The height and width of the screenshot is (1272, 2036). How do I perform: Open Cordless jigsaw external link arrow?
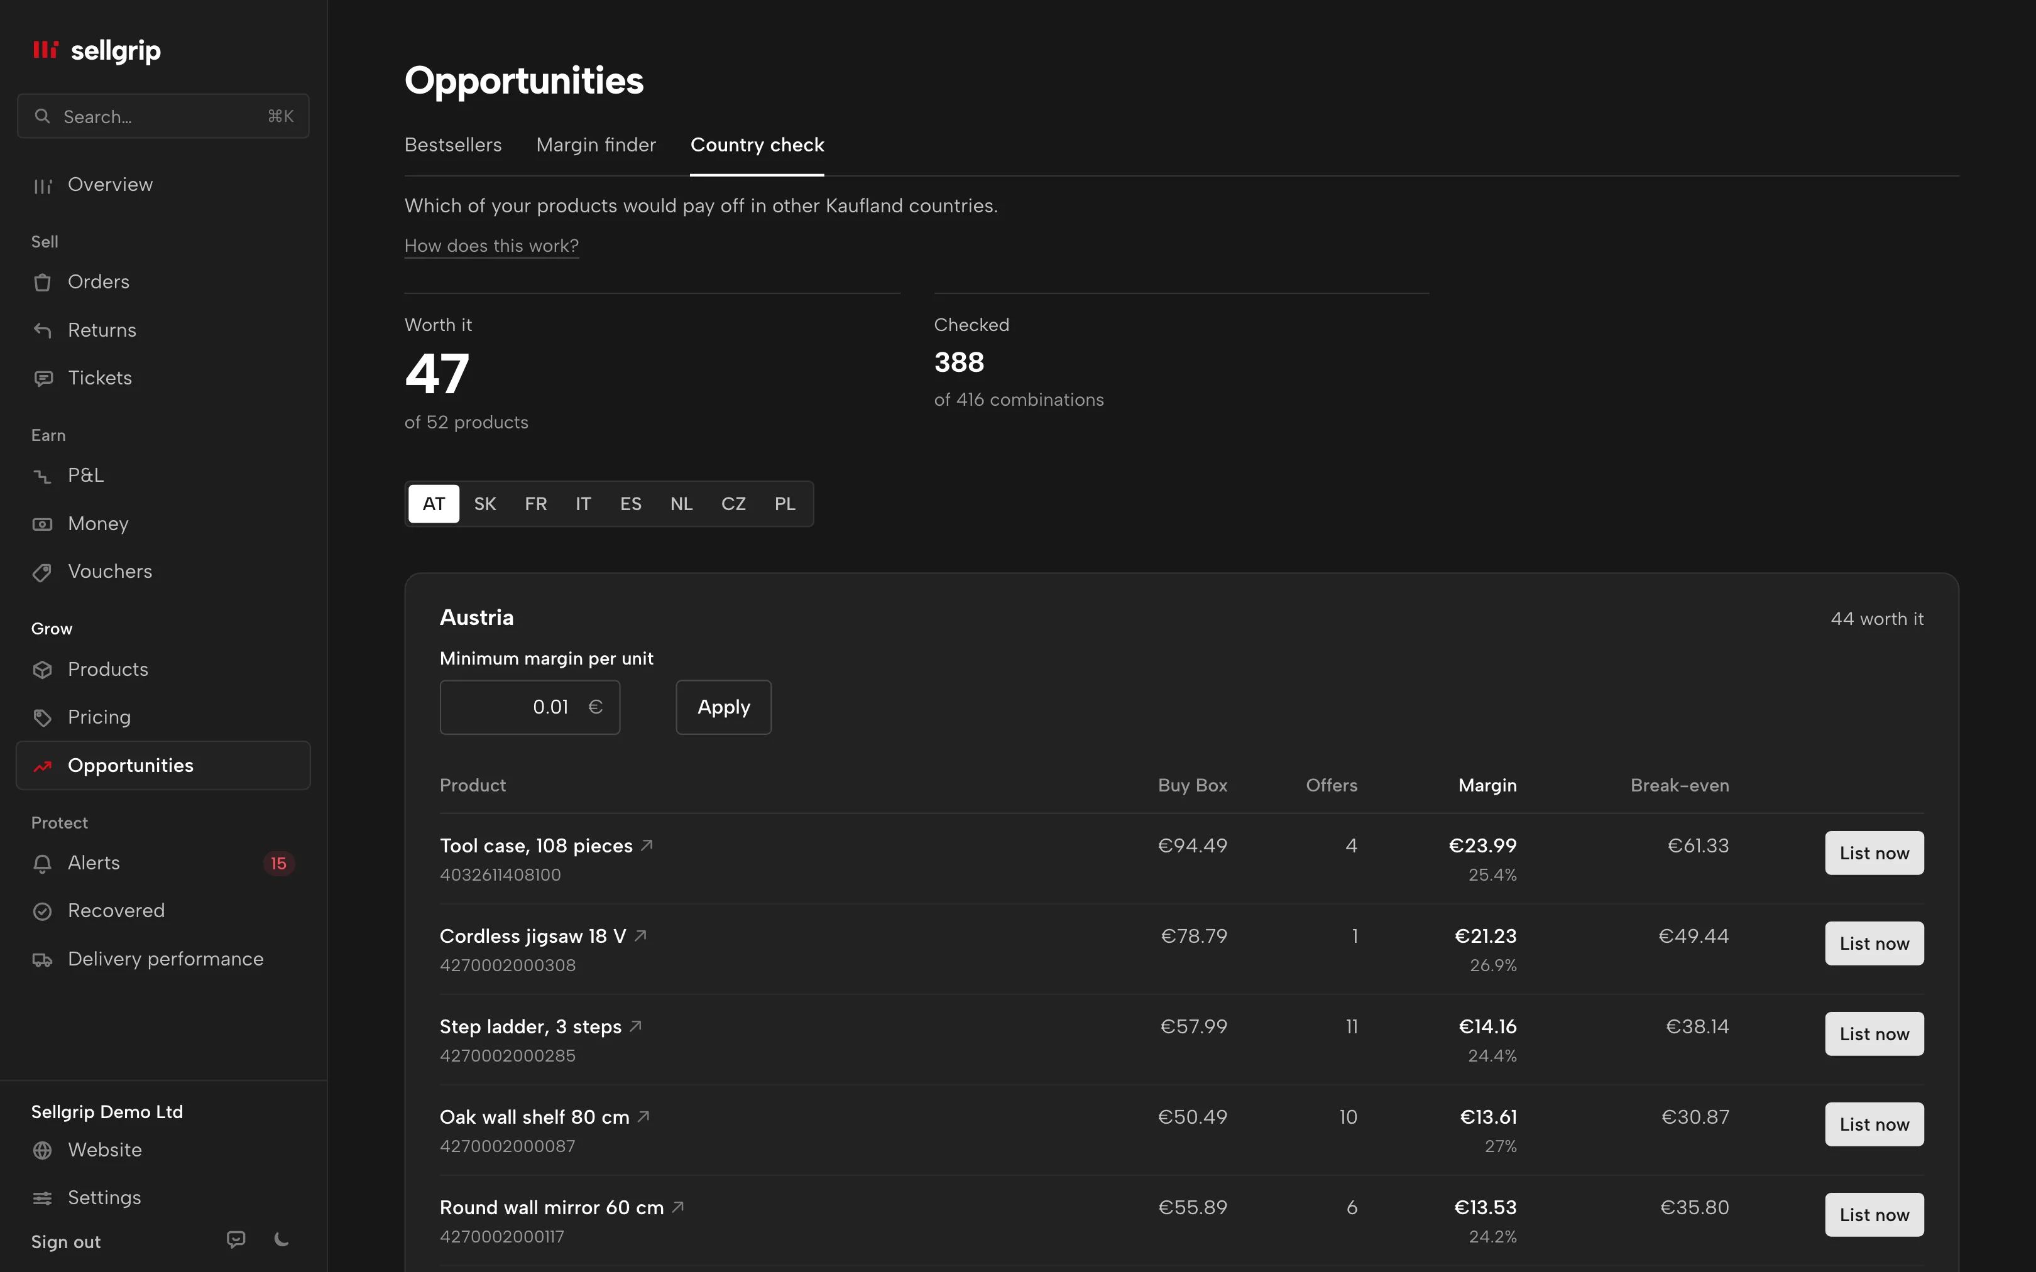pyautogui.click(x=640, y=935)
